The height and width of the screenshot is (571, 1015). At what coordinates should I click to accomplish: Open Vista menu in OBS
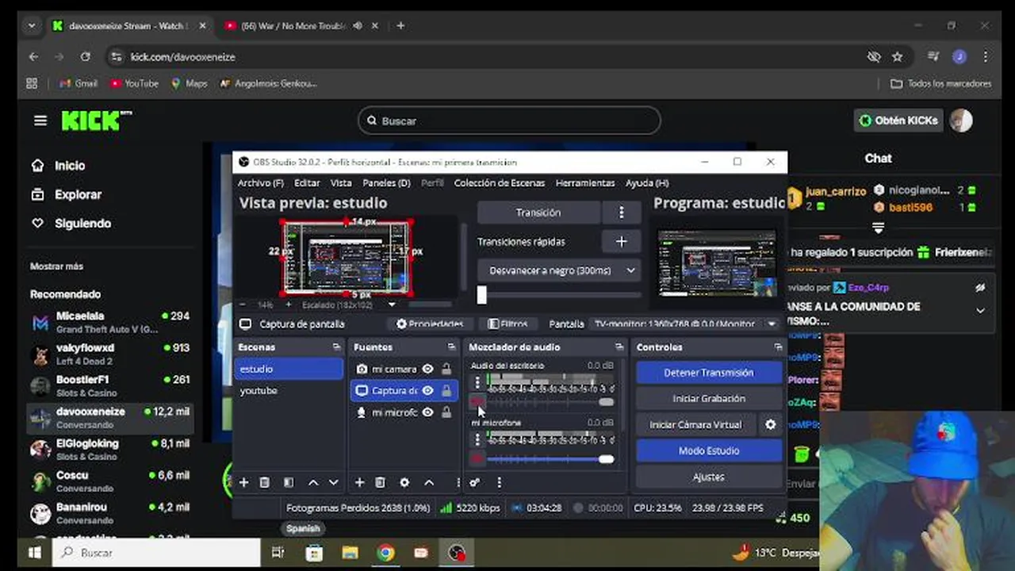341,183
